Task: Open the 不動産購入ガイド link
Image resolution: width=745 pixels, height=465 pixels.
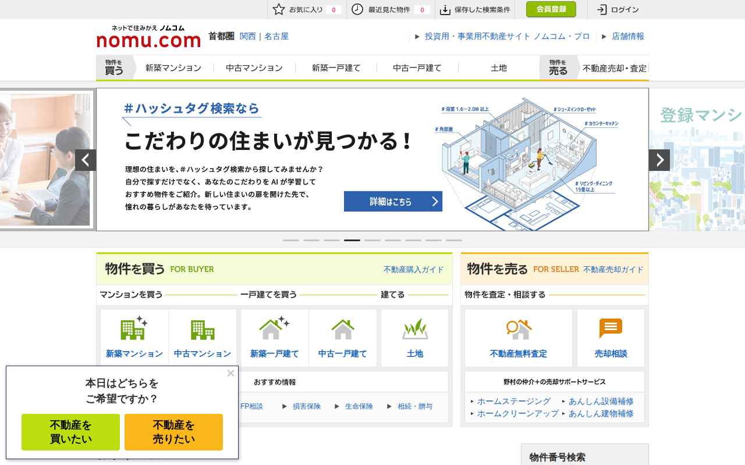Action: click(413, 270)
